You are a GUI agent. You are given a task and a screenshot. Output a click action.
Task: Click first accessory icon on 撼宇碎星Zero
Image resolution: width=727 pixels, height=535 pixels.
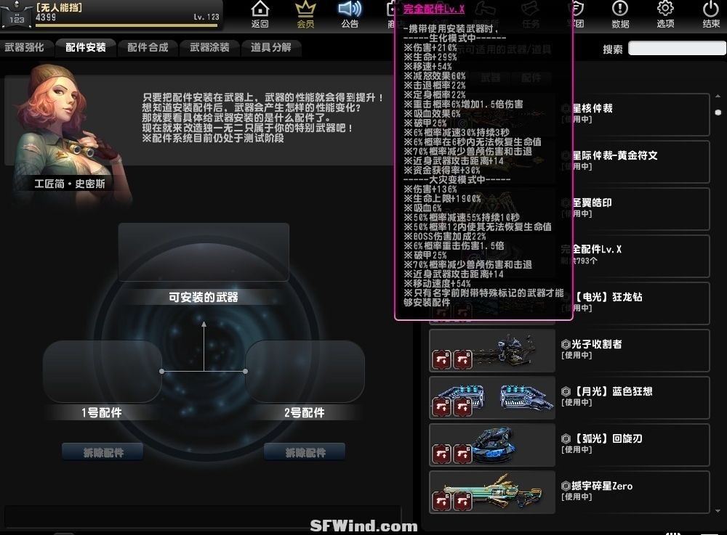441,501
